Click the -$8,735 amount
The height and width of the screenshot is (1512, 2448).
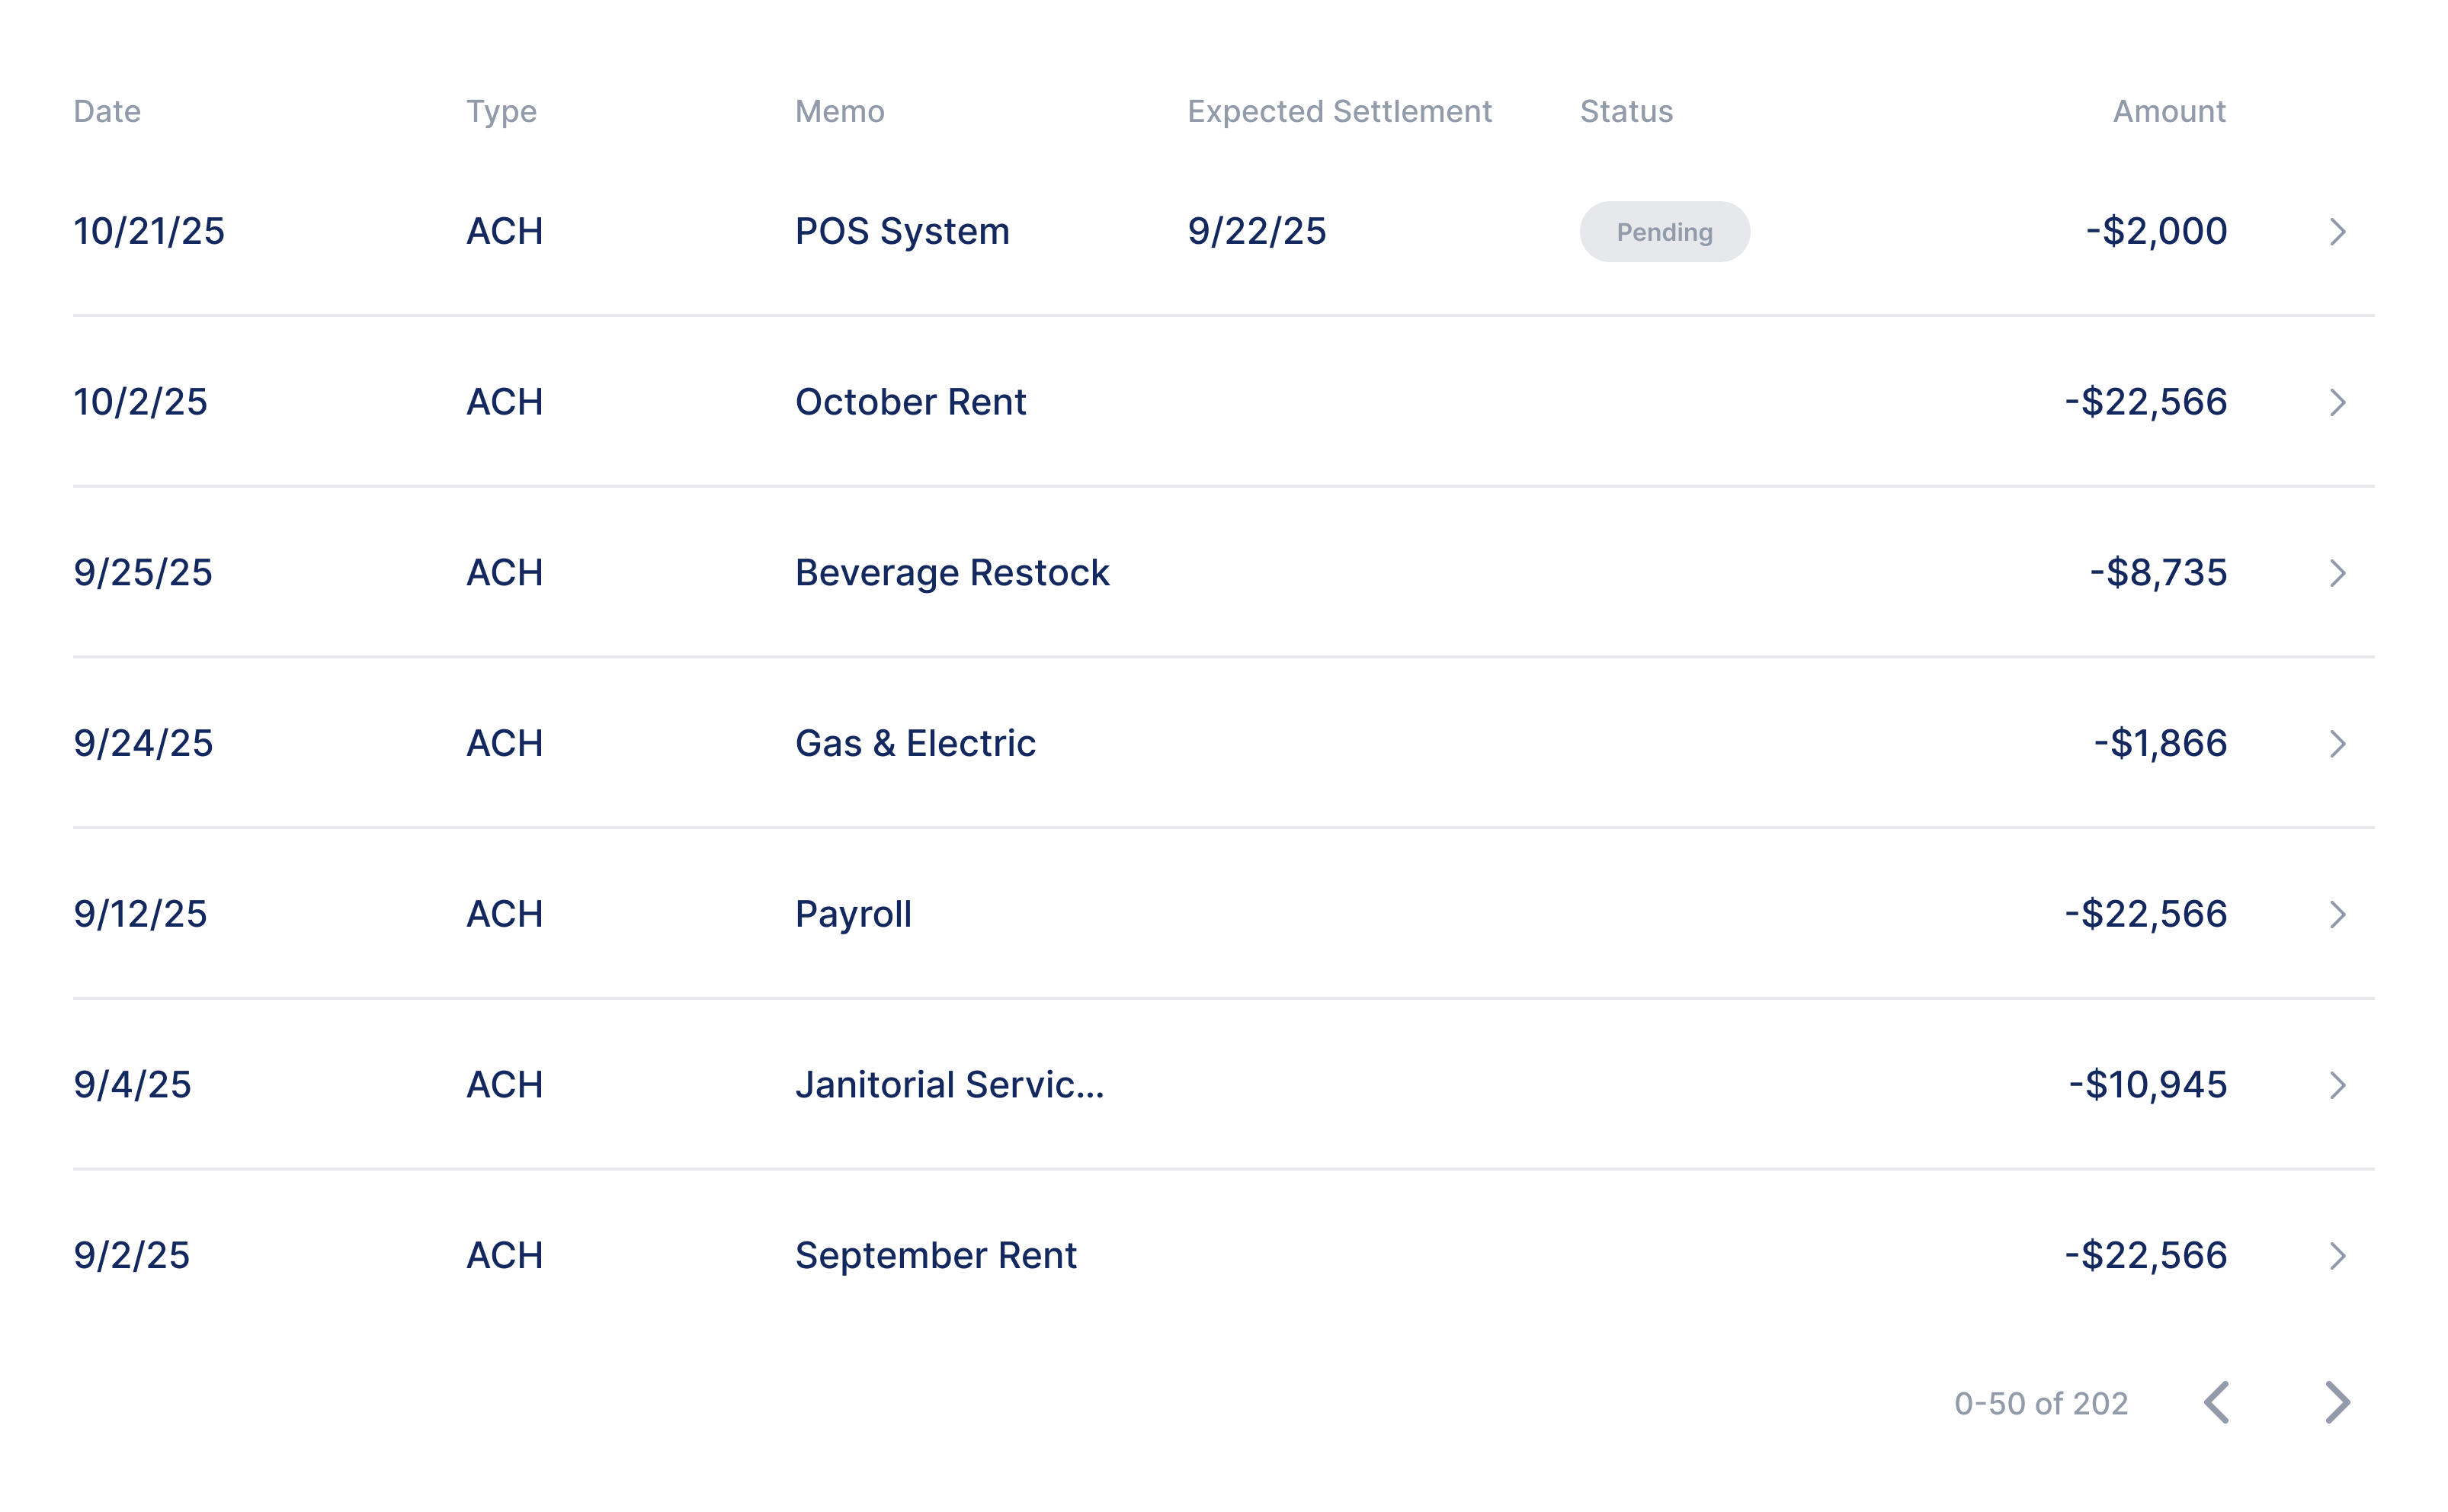click(2158, 573)
